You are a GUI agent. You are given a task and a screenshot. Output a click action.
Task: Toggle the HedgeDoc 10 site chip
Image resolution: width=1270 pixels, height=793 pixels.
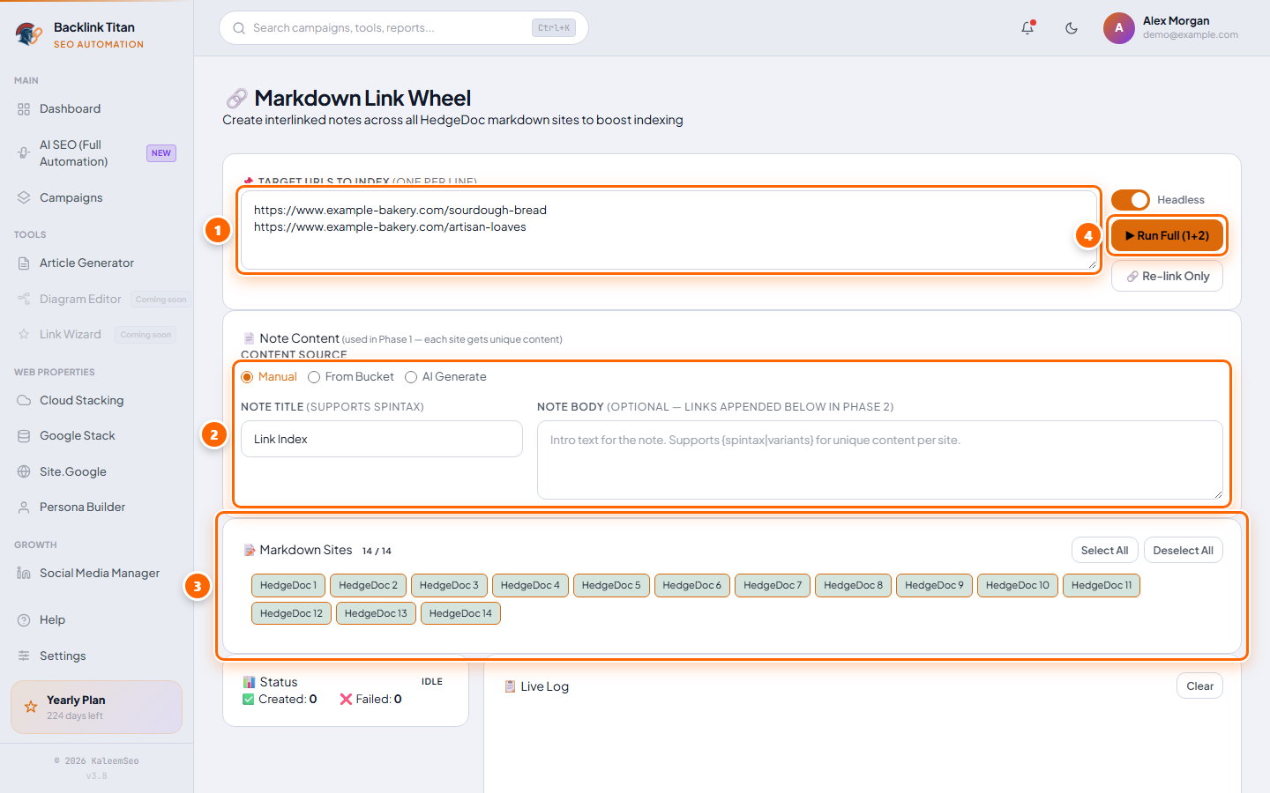pos(1018,585)
